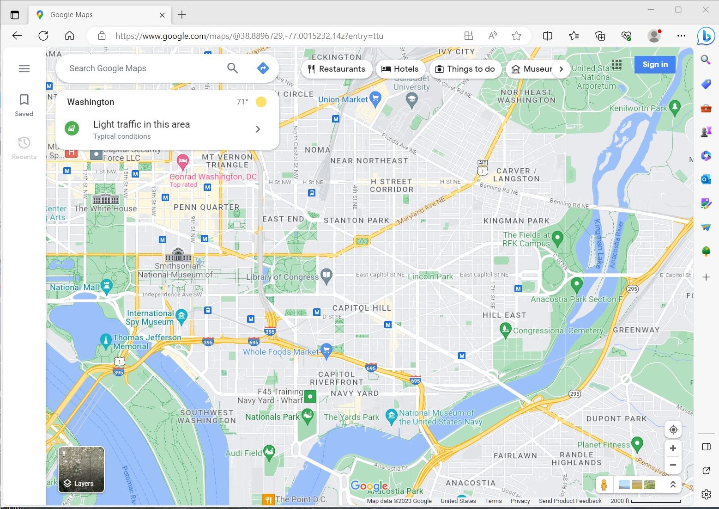Select the White House building icon
The height and width of the screenshot is (509, 719).
point(106,199)
